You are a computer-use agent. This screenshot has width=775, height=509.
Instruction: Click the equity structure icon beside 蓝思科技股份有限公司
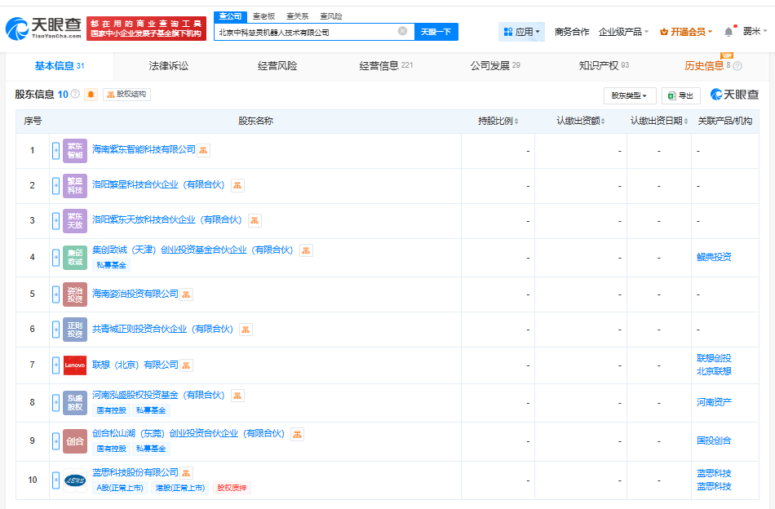[186, 473]
